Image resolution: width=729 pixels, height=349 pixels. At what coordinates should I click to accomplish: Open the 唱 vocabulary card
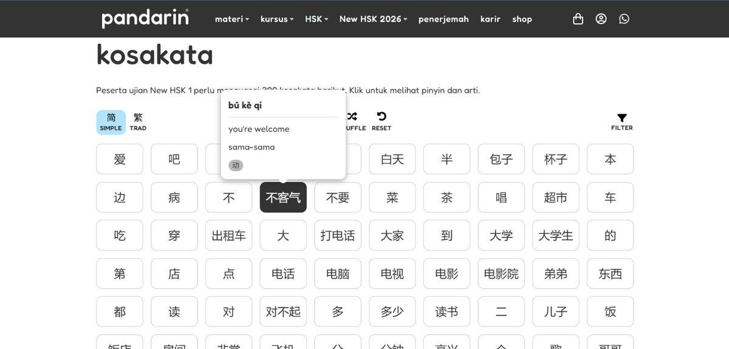501,197
